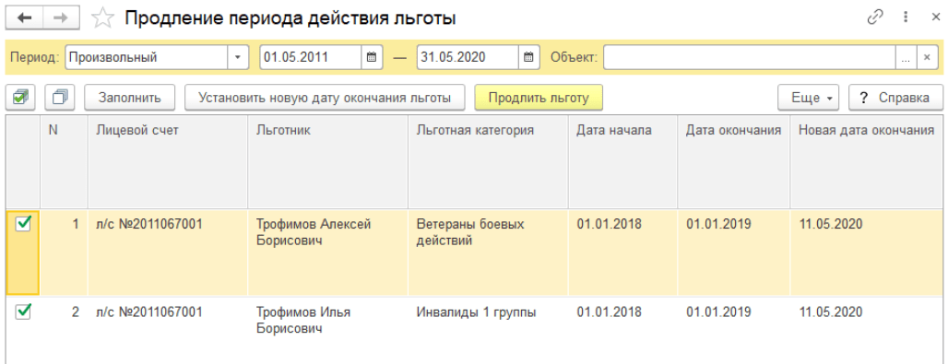This screenshot has width=948, height=364.
Task: Click the Льготник column header
Action: [327, 161]
